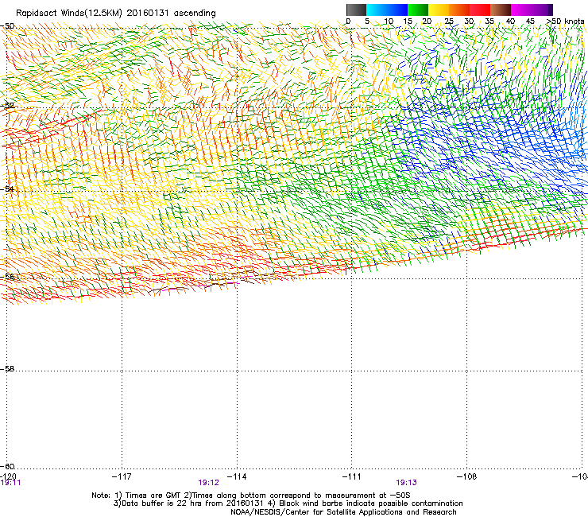Click the -56 latitude axis label
The width and height of the screenshot is (588, 517).
pos(7,277)
